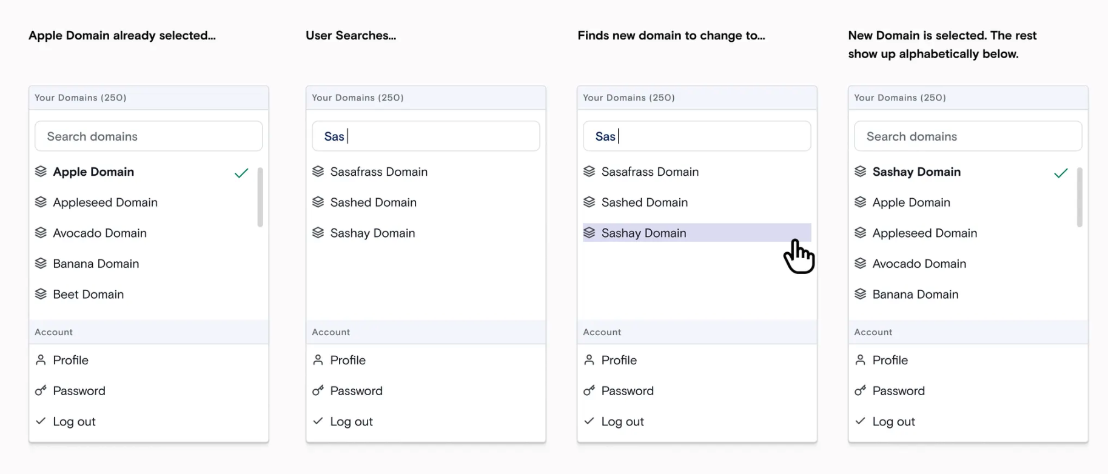
Task: Pick Appleseed Domain in the fourth panel list
Action: 924,233
